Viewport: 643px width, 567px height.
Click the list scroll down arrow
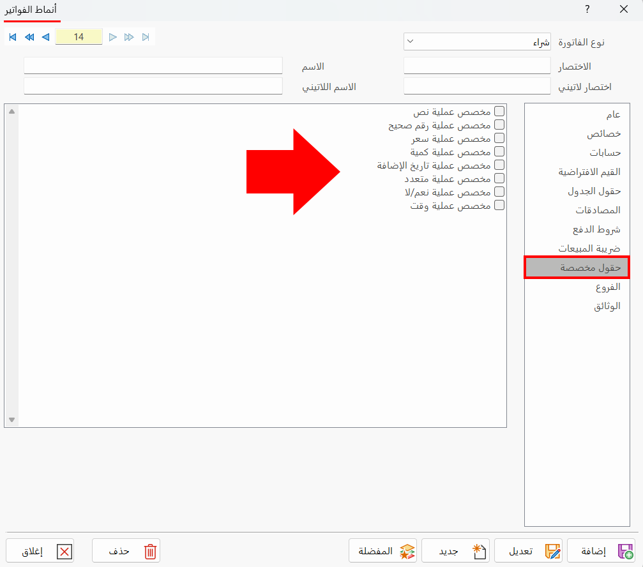(12, 420)
